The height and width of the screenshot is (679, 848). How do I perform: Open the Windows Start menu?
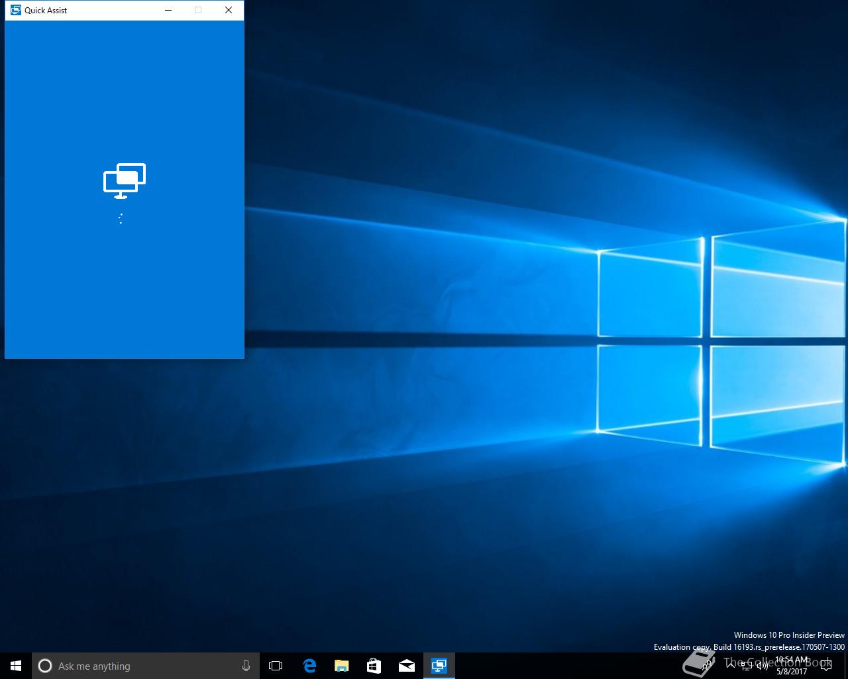[16, 666]
